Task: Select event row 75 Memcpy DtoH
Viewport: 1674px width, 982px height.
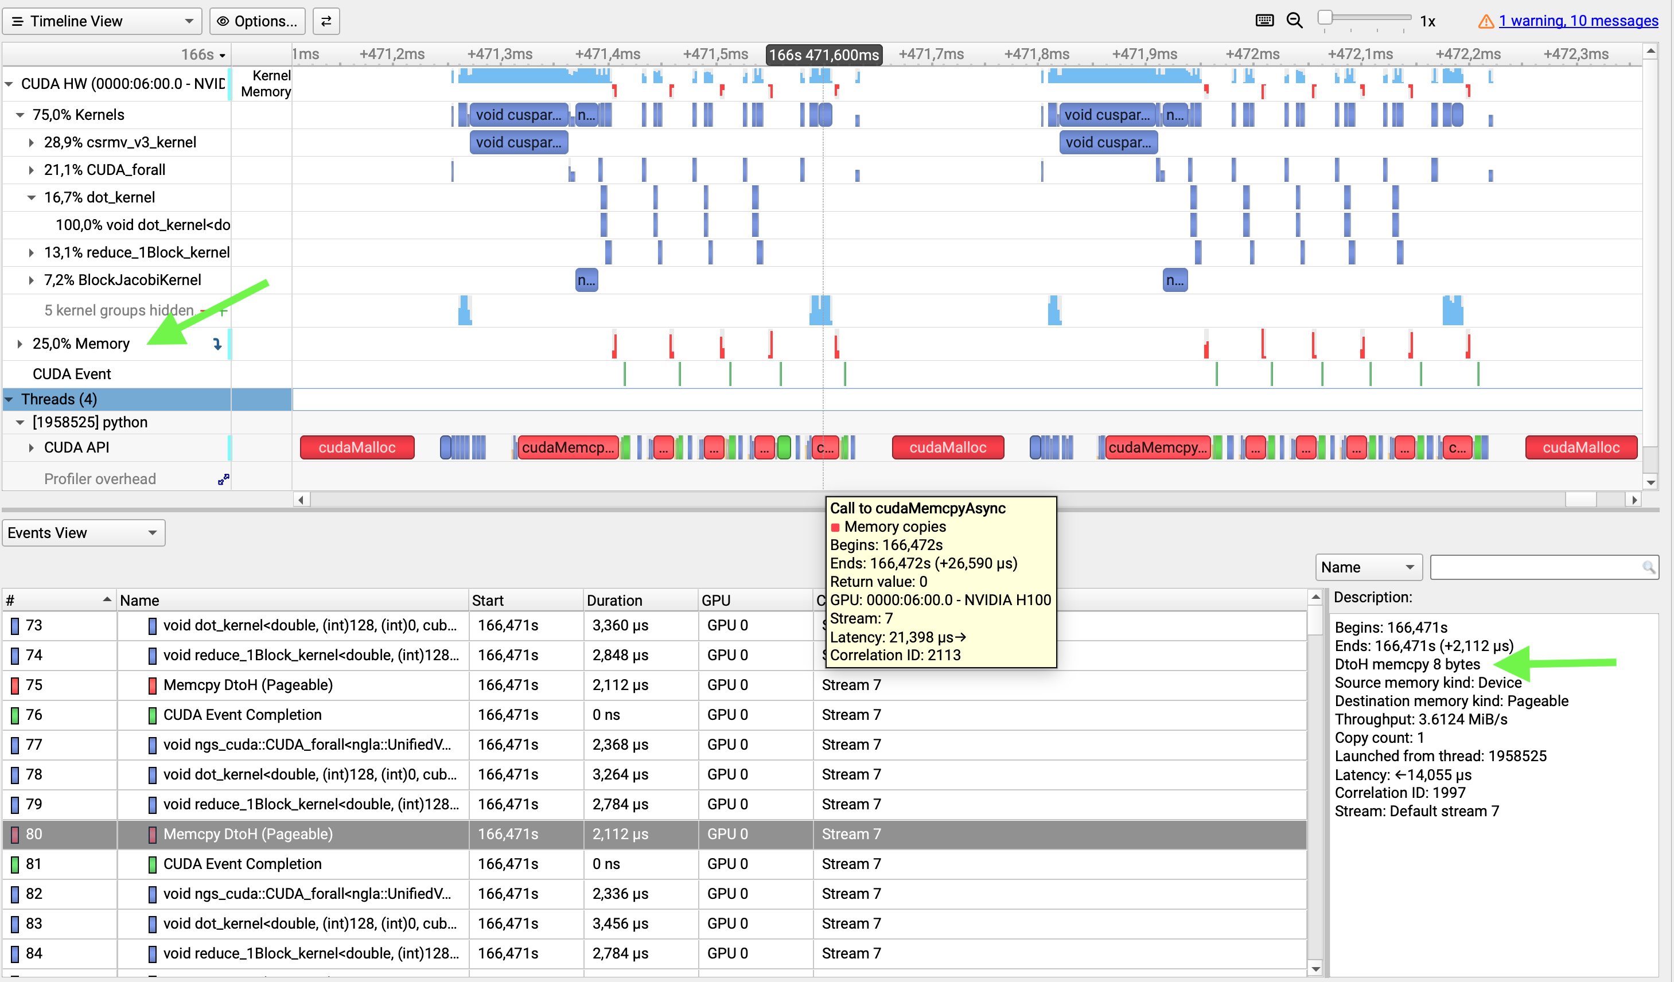Action: [x=655, y=685]
